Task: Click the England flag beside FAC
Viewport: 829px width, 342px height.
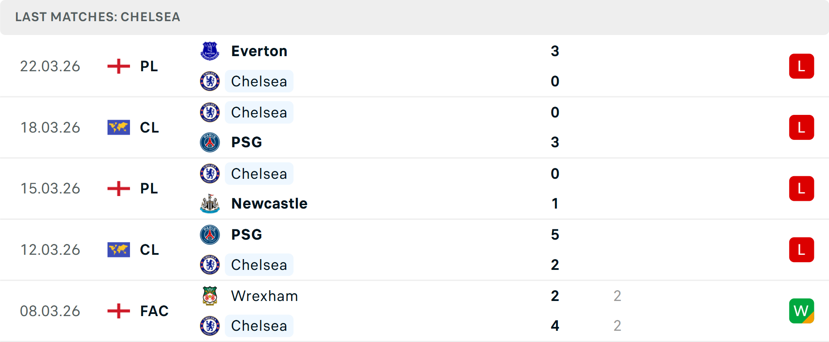Action: 119,311
